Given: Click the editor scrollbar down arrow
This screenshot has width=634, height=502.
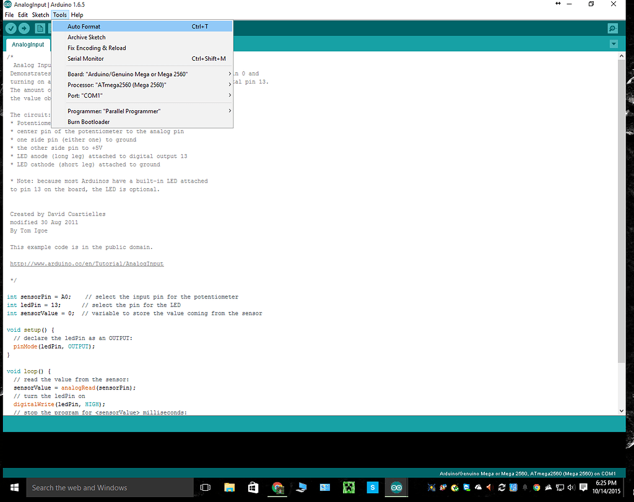Looking at the screenshot, I should (x=622, y=410).
